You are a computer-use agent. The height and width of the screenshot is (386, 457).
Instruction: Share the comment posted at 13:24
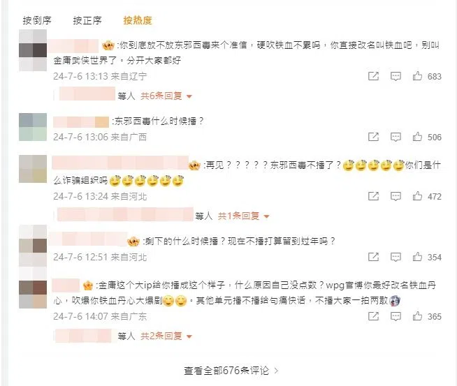pos(373,196)
